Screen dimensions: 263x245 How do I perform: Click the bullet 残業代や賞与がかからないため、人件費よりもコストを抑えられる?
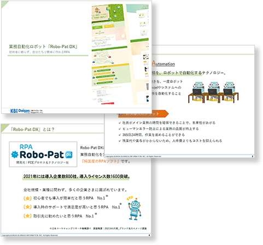point(172,141)
